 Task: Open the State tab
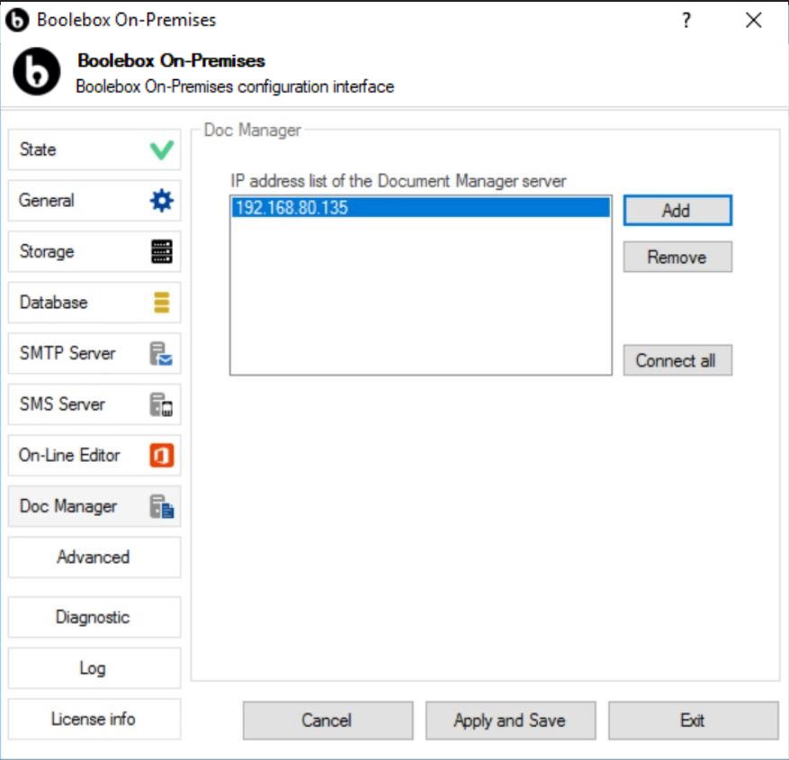[x=94, y=149]
